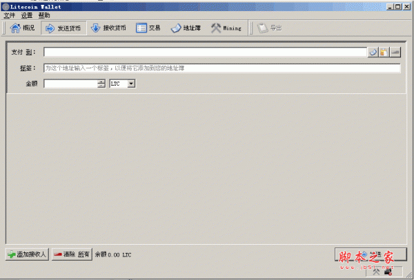414x280 pixels.
Task: Close the Litecoin Wallet window
Action: click(406, 7)
